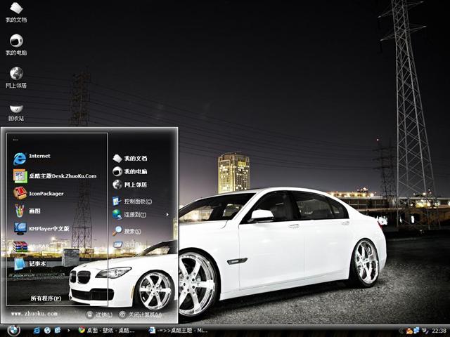This screenshot has width=450, height=337.
Task: Open 我的文档 in Start menu right pane
Action: [129, 158]
